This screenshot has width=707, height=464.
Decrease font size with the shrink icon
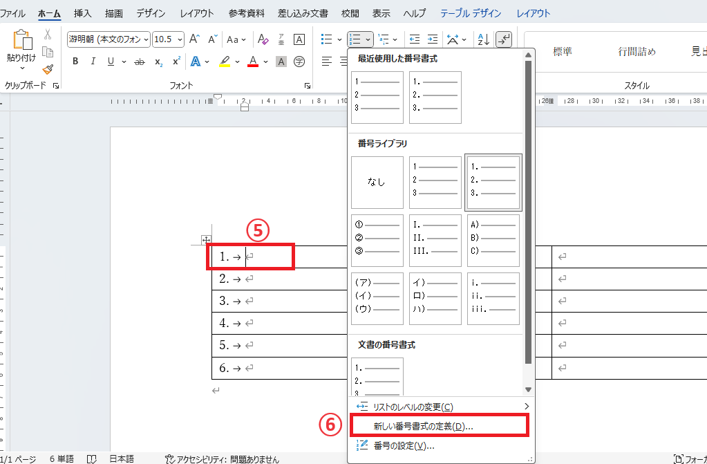(212, 39)
